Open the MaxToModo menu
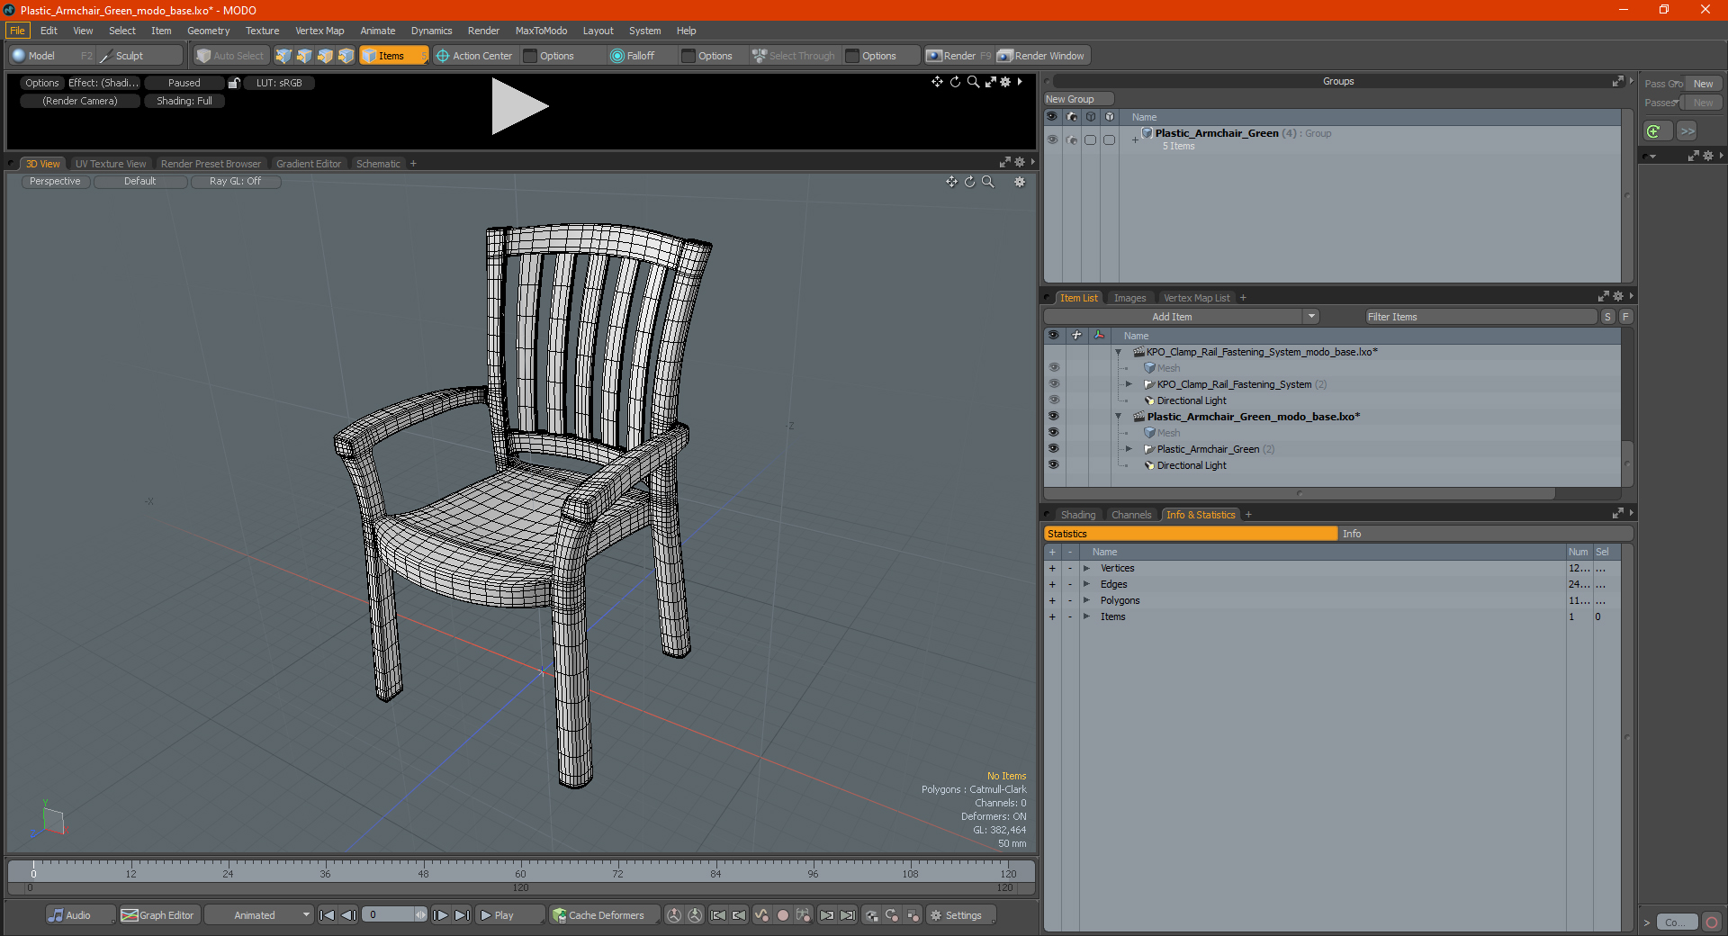Screen dimensions: 1728x936 coord(541,31)
